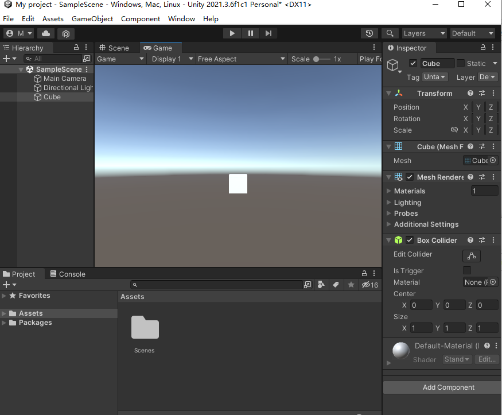Open the Transform component context menu
The width and height of the screenshot is (502, 415).
(493, 93)
